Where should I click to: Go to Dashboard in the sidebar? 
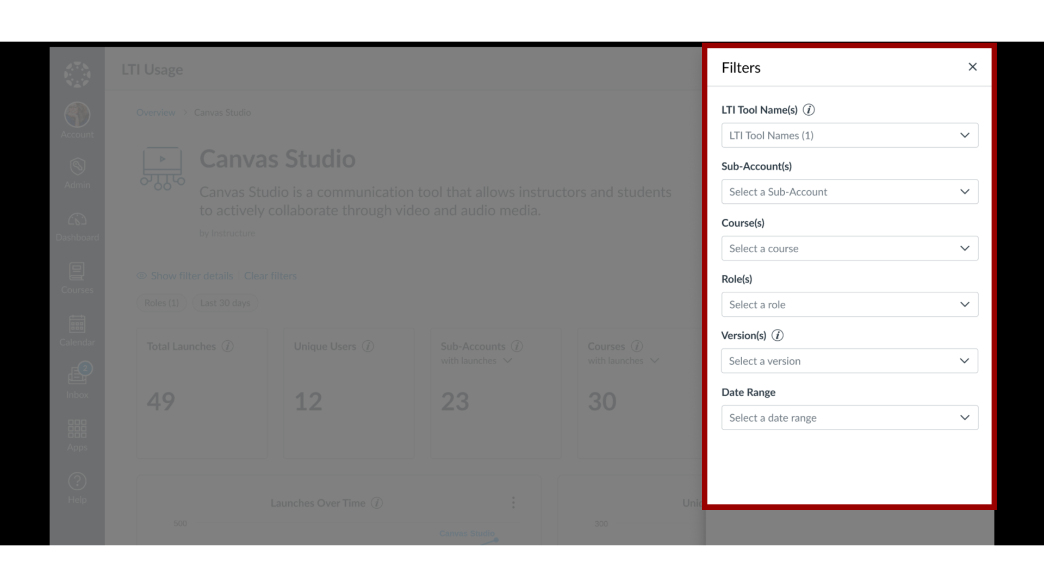tap(77, 227)
